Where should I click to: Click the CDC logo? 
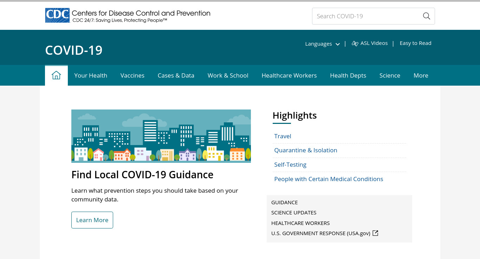[57, 15]
